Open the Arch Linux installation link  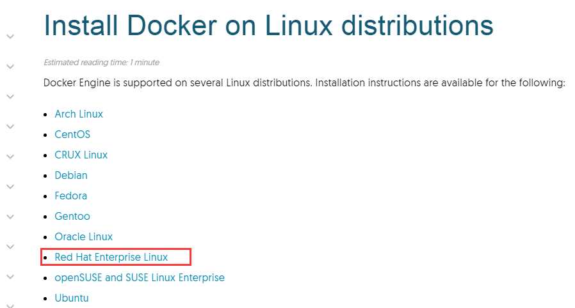point(79,114)
